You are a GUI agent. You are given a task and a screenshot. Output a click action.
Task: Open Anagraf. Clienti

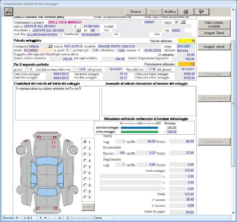214,33
